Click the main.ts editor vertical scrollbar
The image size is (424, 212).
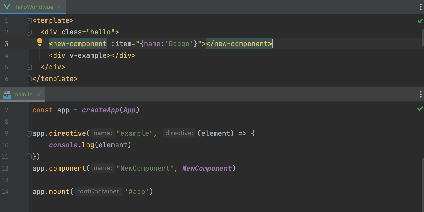[x=423, y=185]
